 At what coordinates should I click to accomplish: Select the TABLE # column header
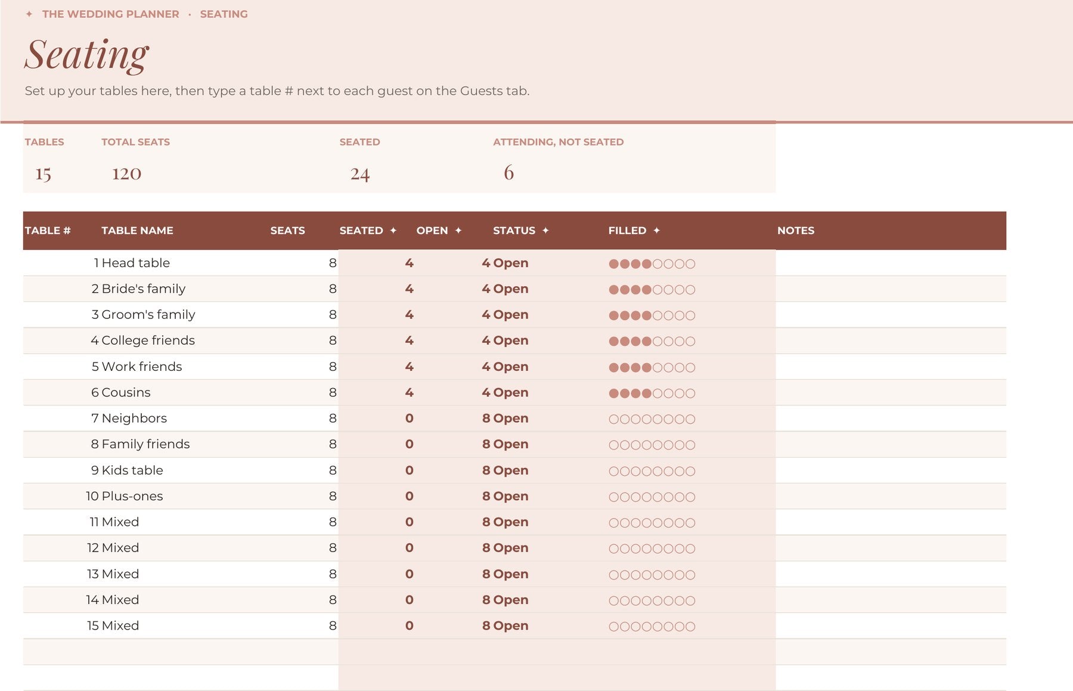coord(48,230)
